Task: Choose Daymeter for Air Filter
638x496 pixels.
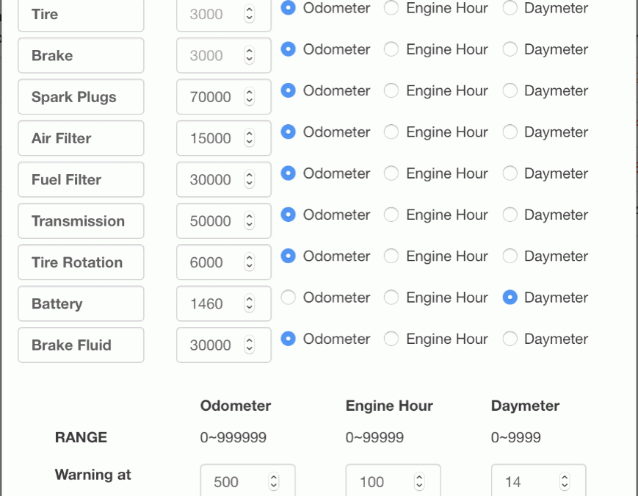Action: point(510,132)
